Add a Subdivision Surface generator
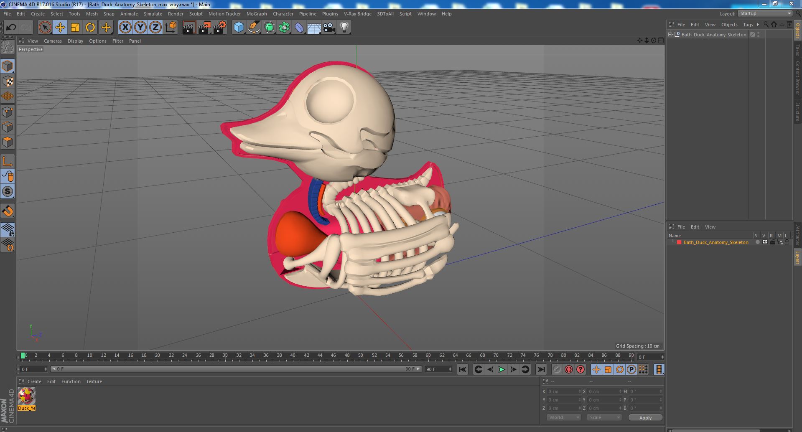The height and width of the screenshot is (432, 802). 269,28
